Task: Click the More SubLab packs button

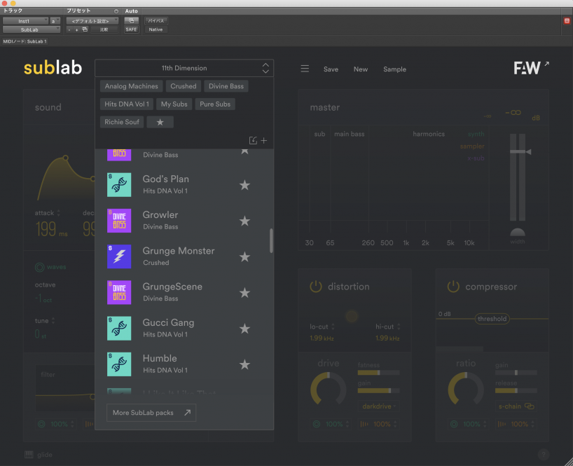Action: (151, 413)
